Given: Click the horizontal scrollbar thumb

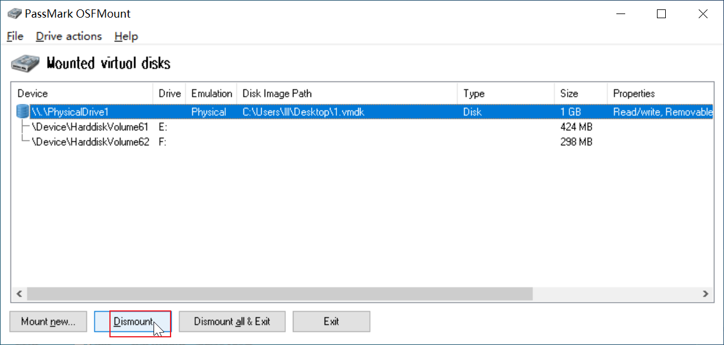Looking at the screenshot, I should pos(279,293).
